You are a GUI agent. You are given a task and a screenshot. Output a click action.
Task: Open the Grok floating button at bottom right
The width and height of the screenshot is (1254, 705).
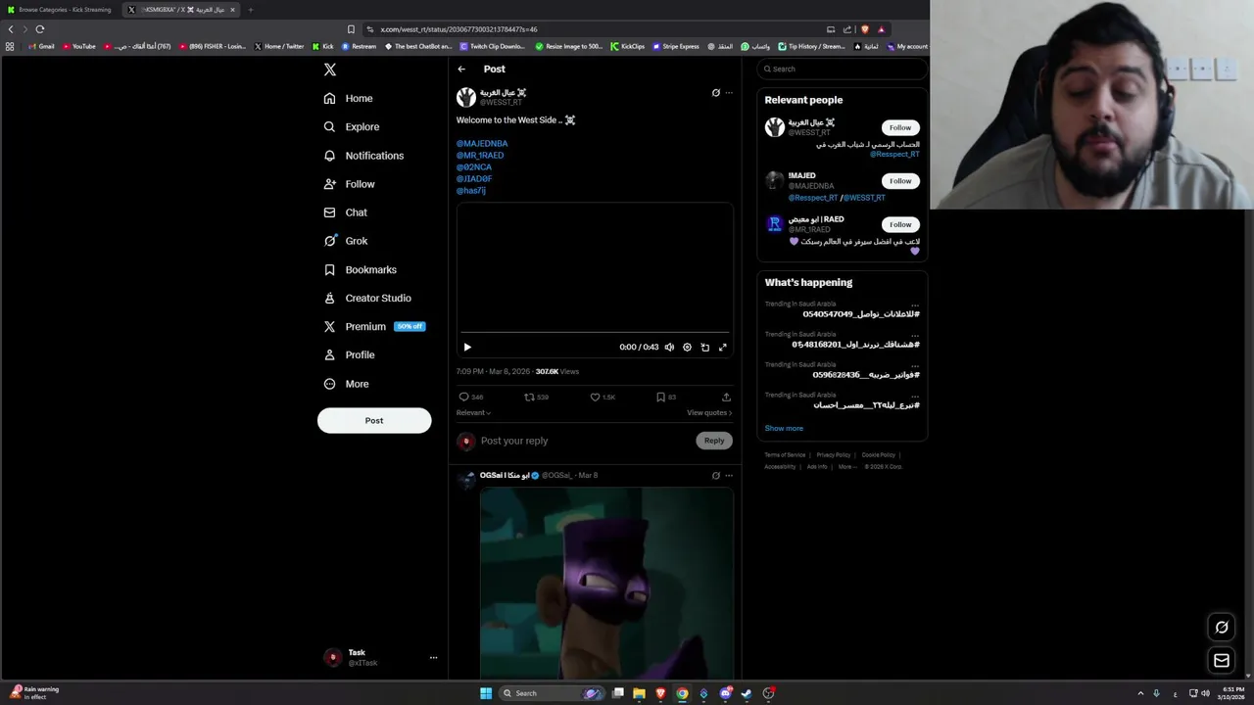(x=1222, y=628)
